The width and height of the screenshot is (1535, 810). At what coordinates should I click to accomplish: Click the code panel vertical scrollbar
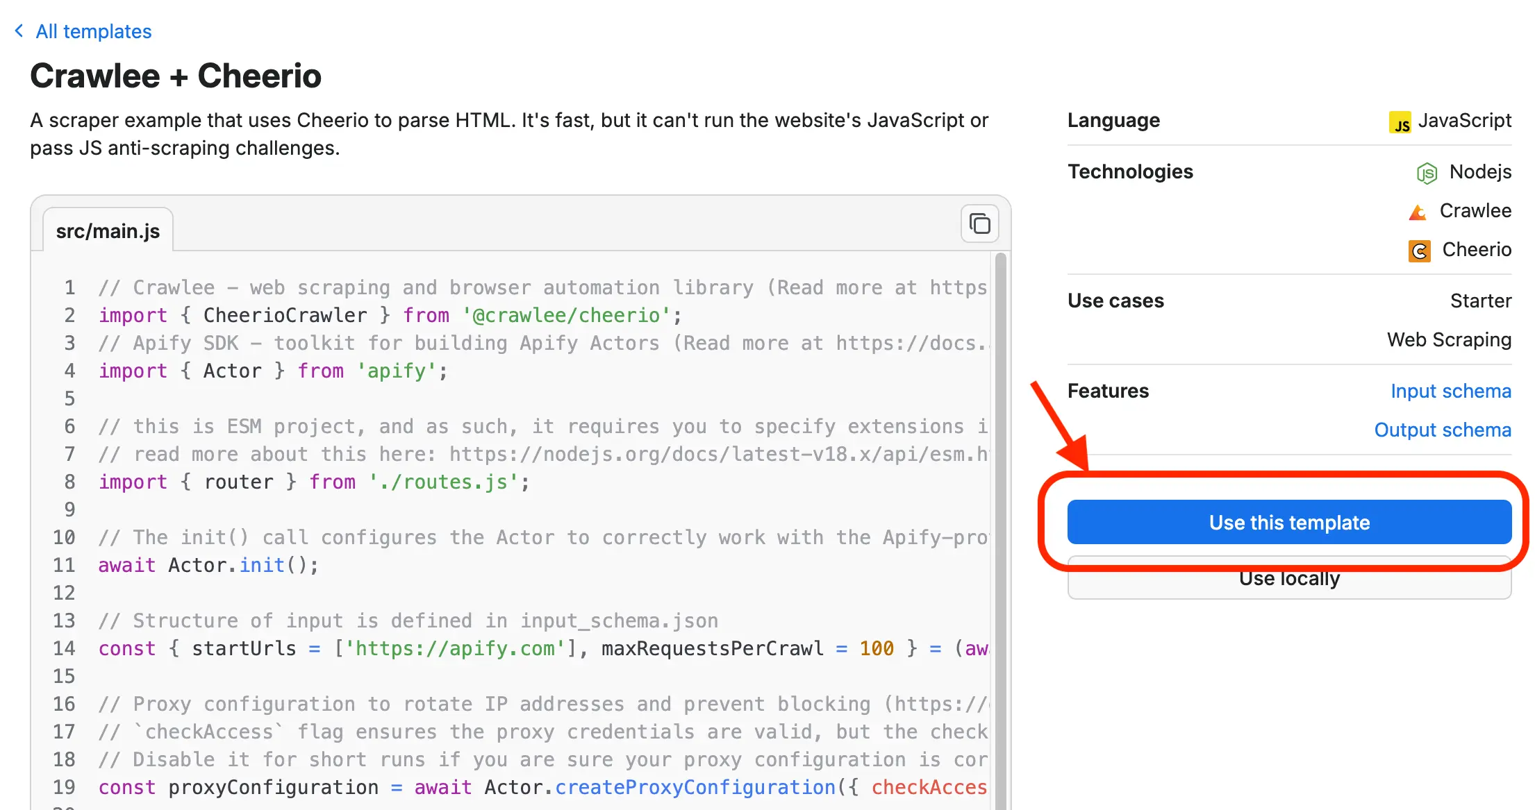1000,530
